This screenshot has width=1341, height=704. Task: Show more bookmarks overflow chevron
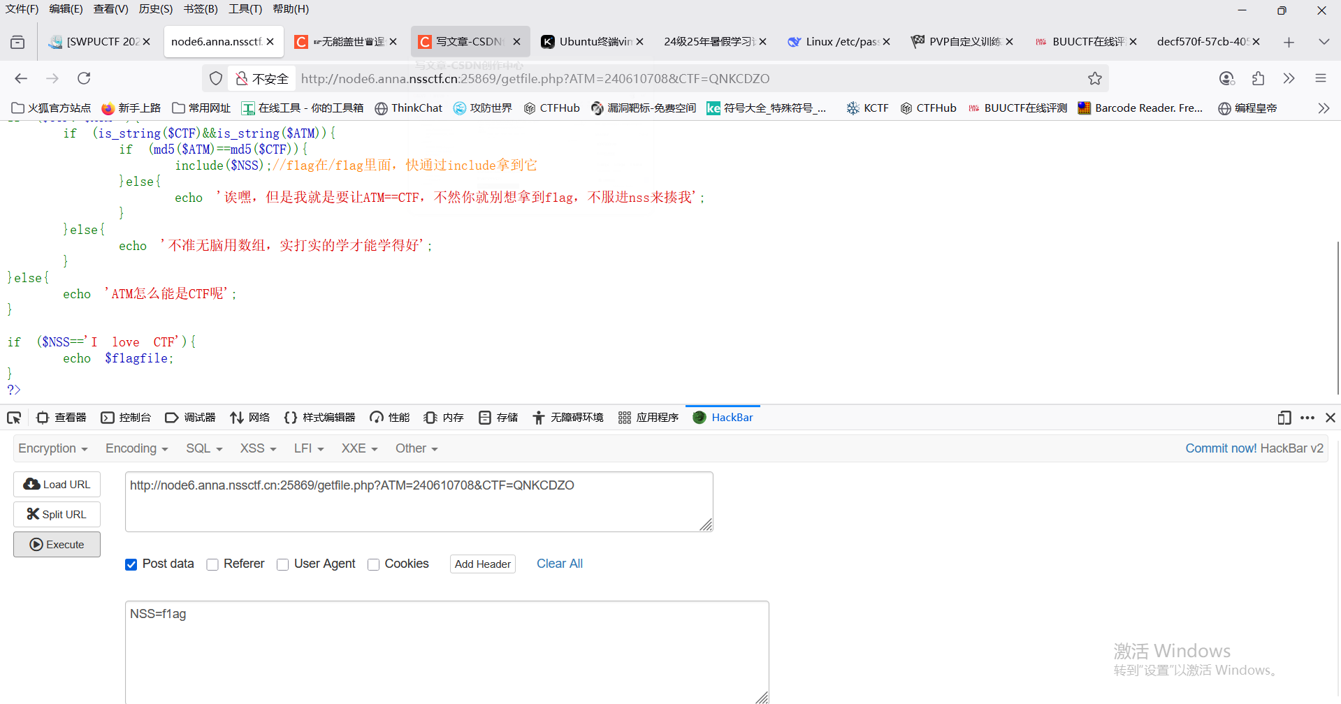[x=1324, y=108]
